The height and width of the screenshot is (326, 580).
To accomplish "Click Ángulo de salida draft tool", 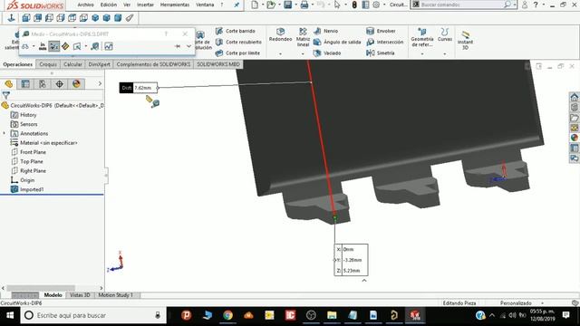I will (x=337, y=42).
